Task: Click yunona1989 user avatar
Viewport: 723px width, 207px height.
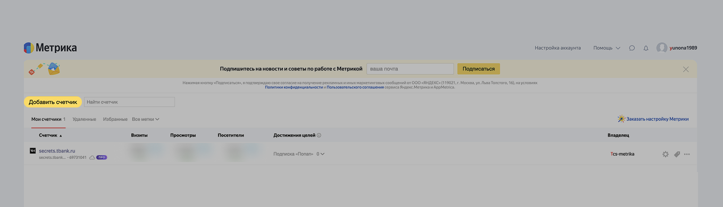Action: click(662, 48)
